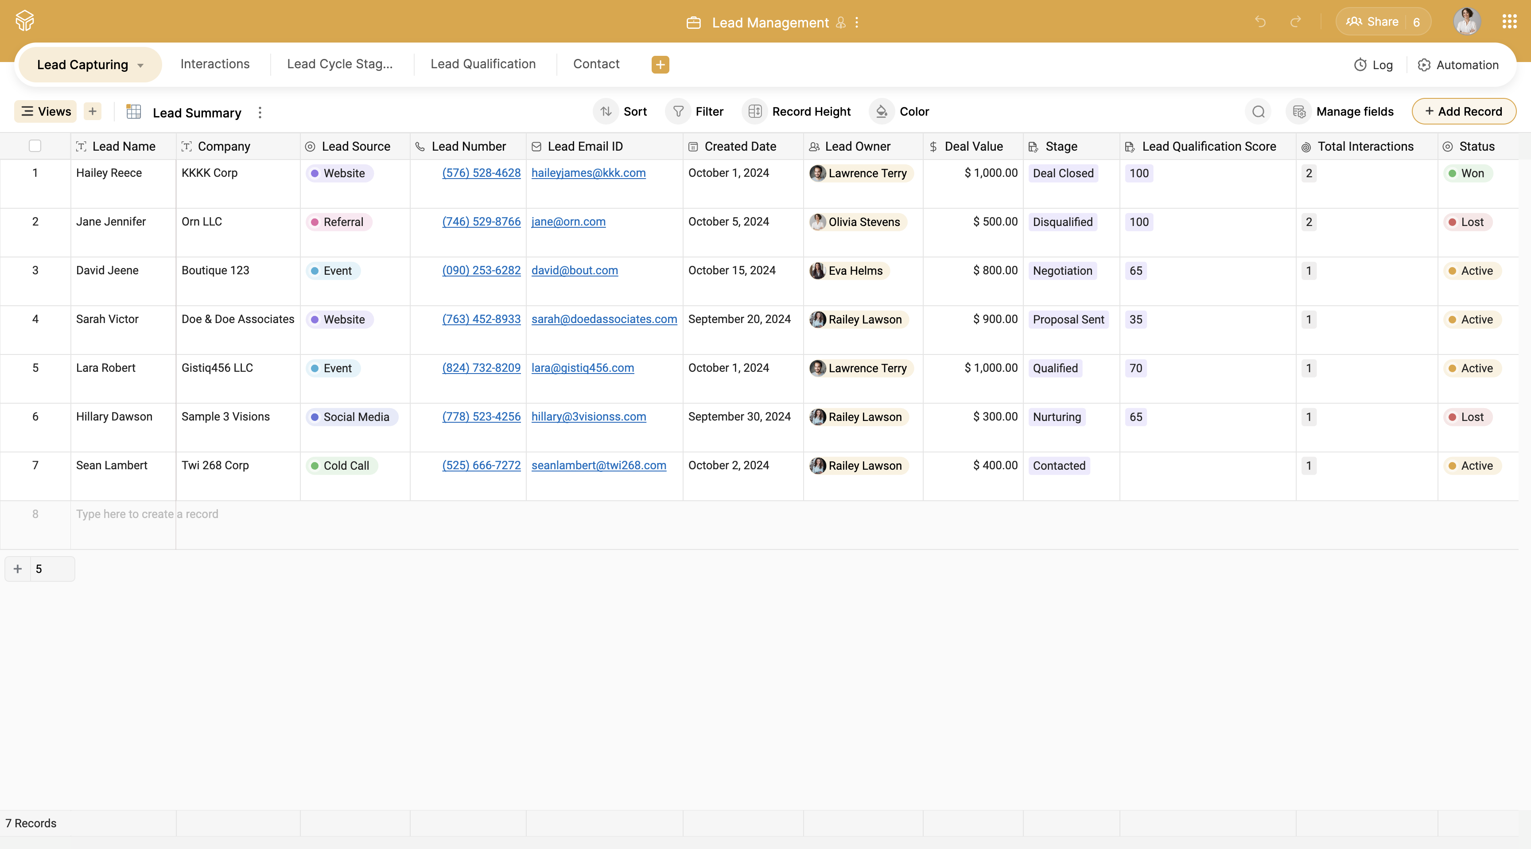Click the plus icon beside row count 5
Screen dimensions: 1531x849
coord(18,569)
